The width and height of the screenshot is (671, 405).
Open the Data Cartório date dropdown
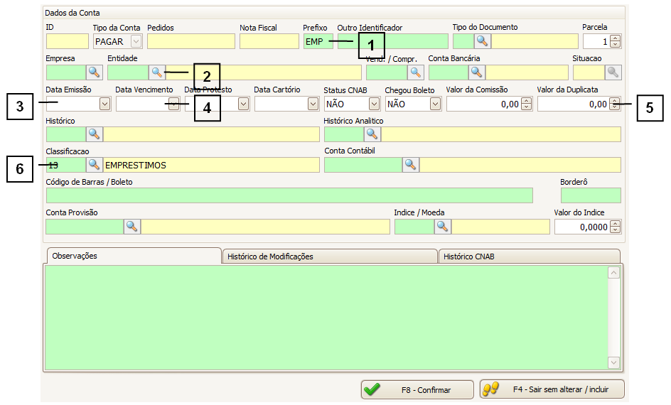(x=313, y=104)
